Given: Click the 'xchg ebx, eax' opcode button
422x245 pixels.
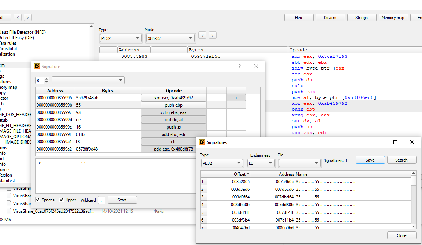Looking at the screenshot, I should (173, 112).
